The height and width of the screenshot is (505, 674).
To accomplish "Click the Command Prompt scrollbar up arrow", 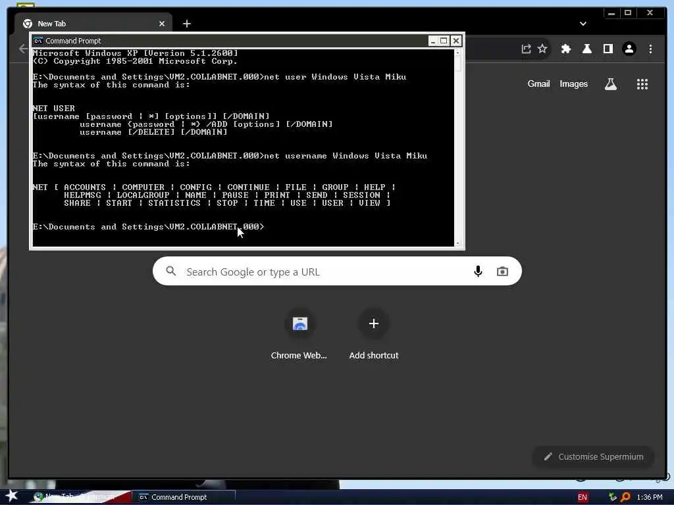I will [x=458, y=53].
